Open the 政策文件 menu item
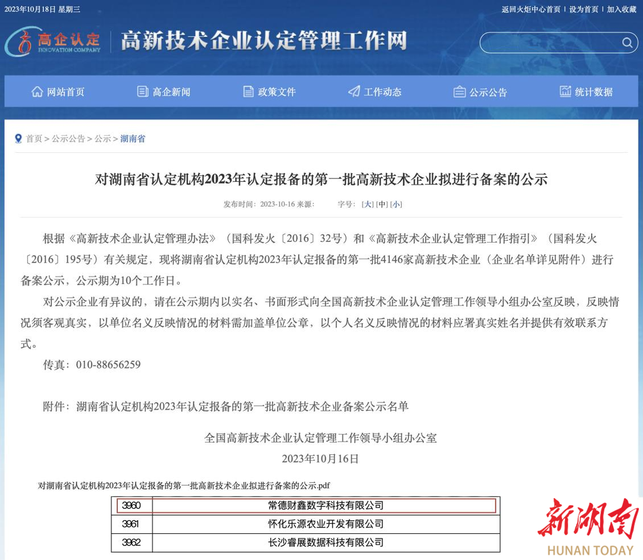The height and width of the screenshot is (560, 643). pyautogui.click(x=270, y=92)
